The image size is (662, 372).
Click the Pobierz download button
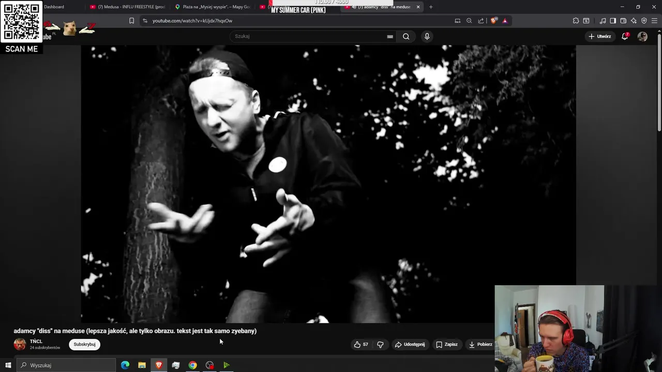pos(480,344)
